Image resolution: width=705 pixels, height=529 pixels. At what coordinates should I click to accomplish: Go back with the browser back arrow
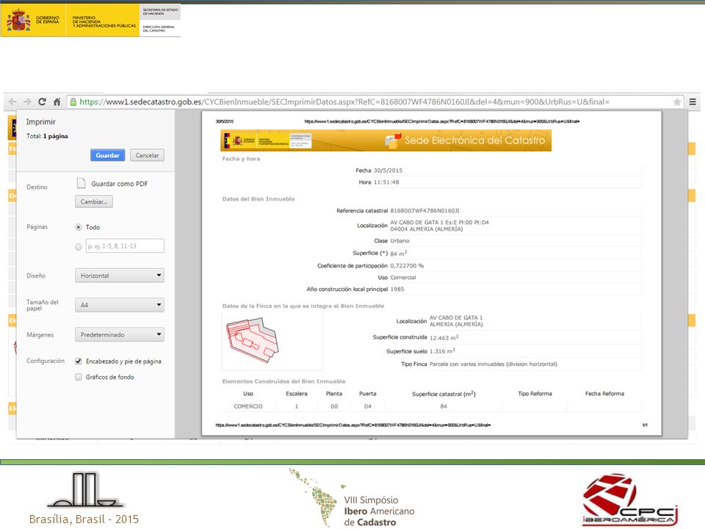point(12,101)
